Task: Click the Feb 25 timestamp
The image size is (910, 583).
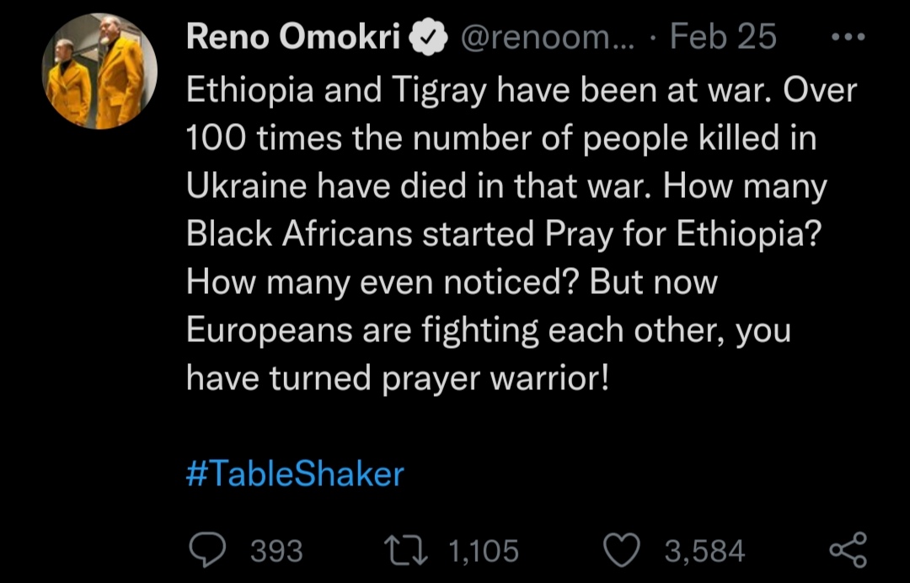Action: tap(723, 38)
